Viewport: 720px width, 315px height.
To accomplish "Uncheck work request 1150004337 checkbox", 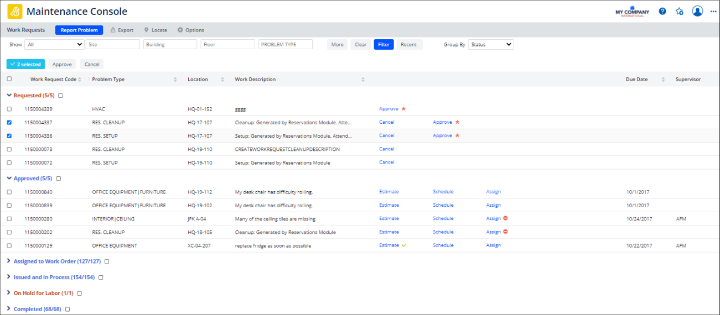I will [9, 122].
